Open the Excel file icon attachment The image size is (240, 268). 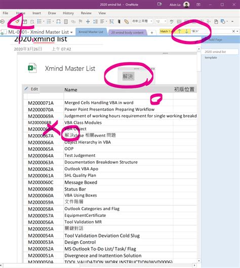32,68
